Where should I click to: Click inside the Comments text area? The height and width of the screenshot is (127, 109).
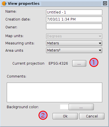click(54, 92)
